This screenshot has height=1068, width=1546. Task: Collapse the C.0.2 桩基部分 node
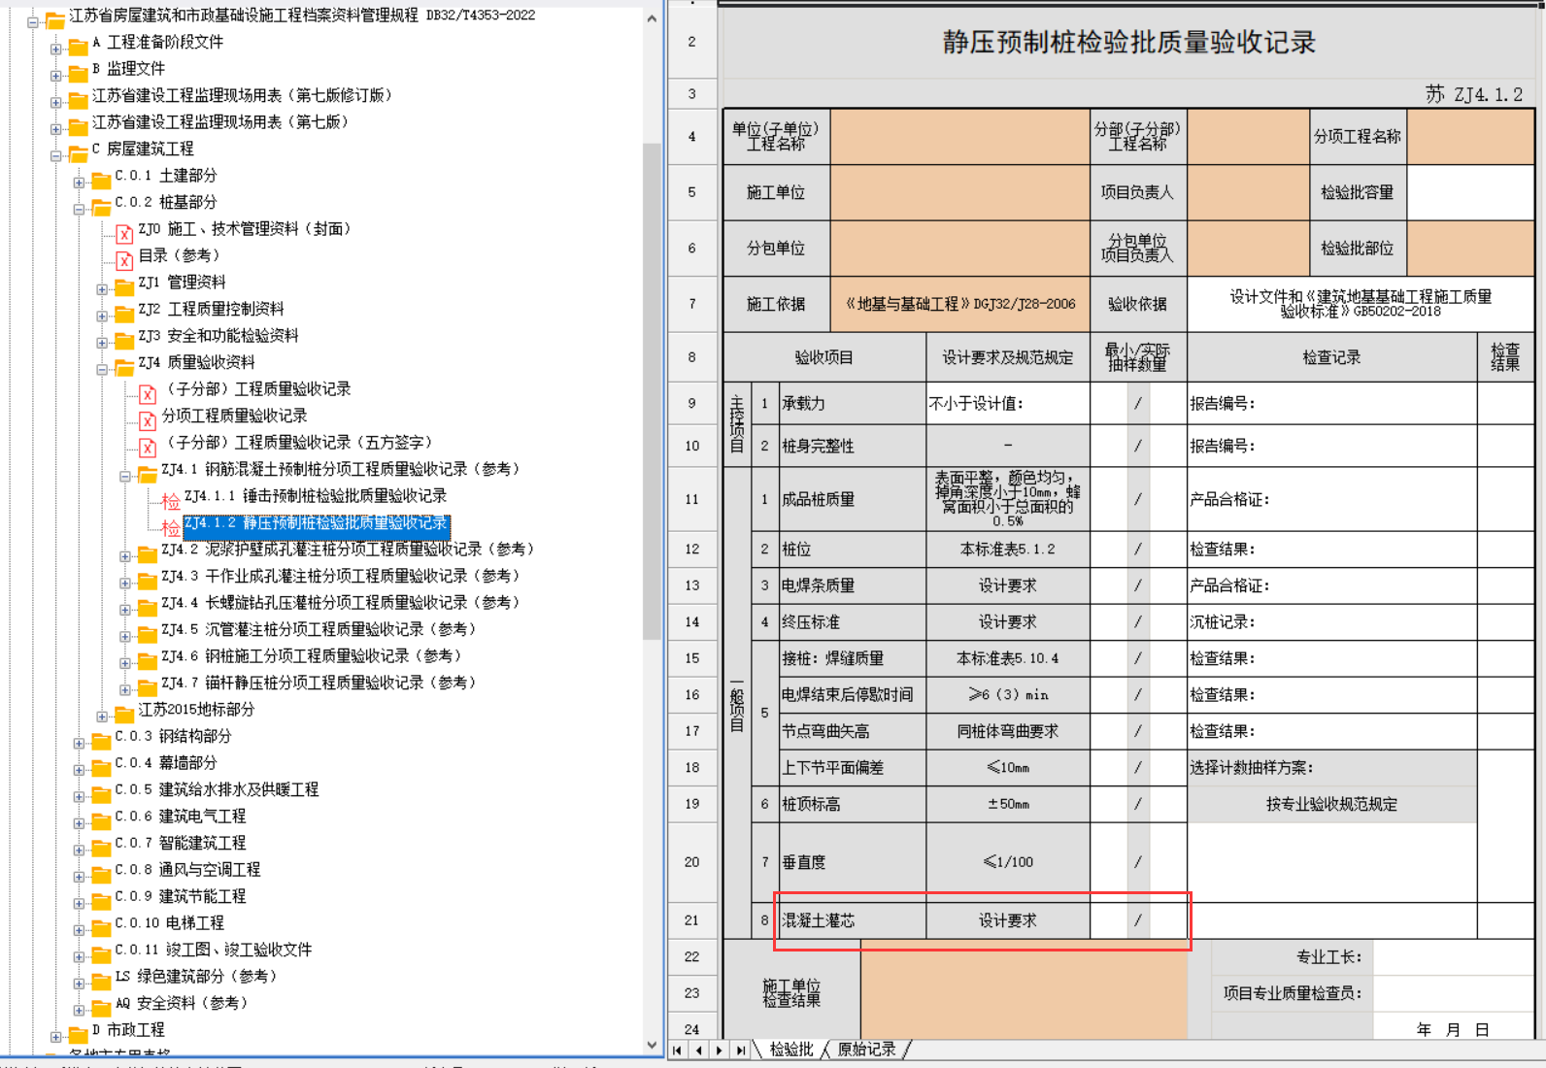click(79, 209)
